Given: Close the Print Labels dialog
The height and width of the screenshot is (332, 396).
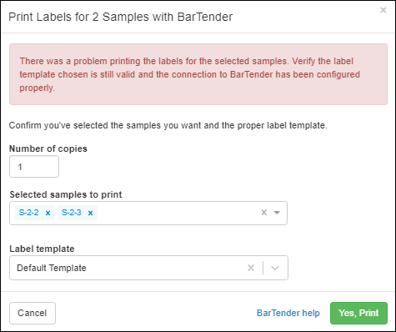Looking at the screenshot, I should pos(383,10).
